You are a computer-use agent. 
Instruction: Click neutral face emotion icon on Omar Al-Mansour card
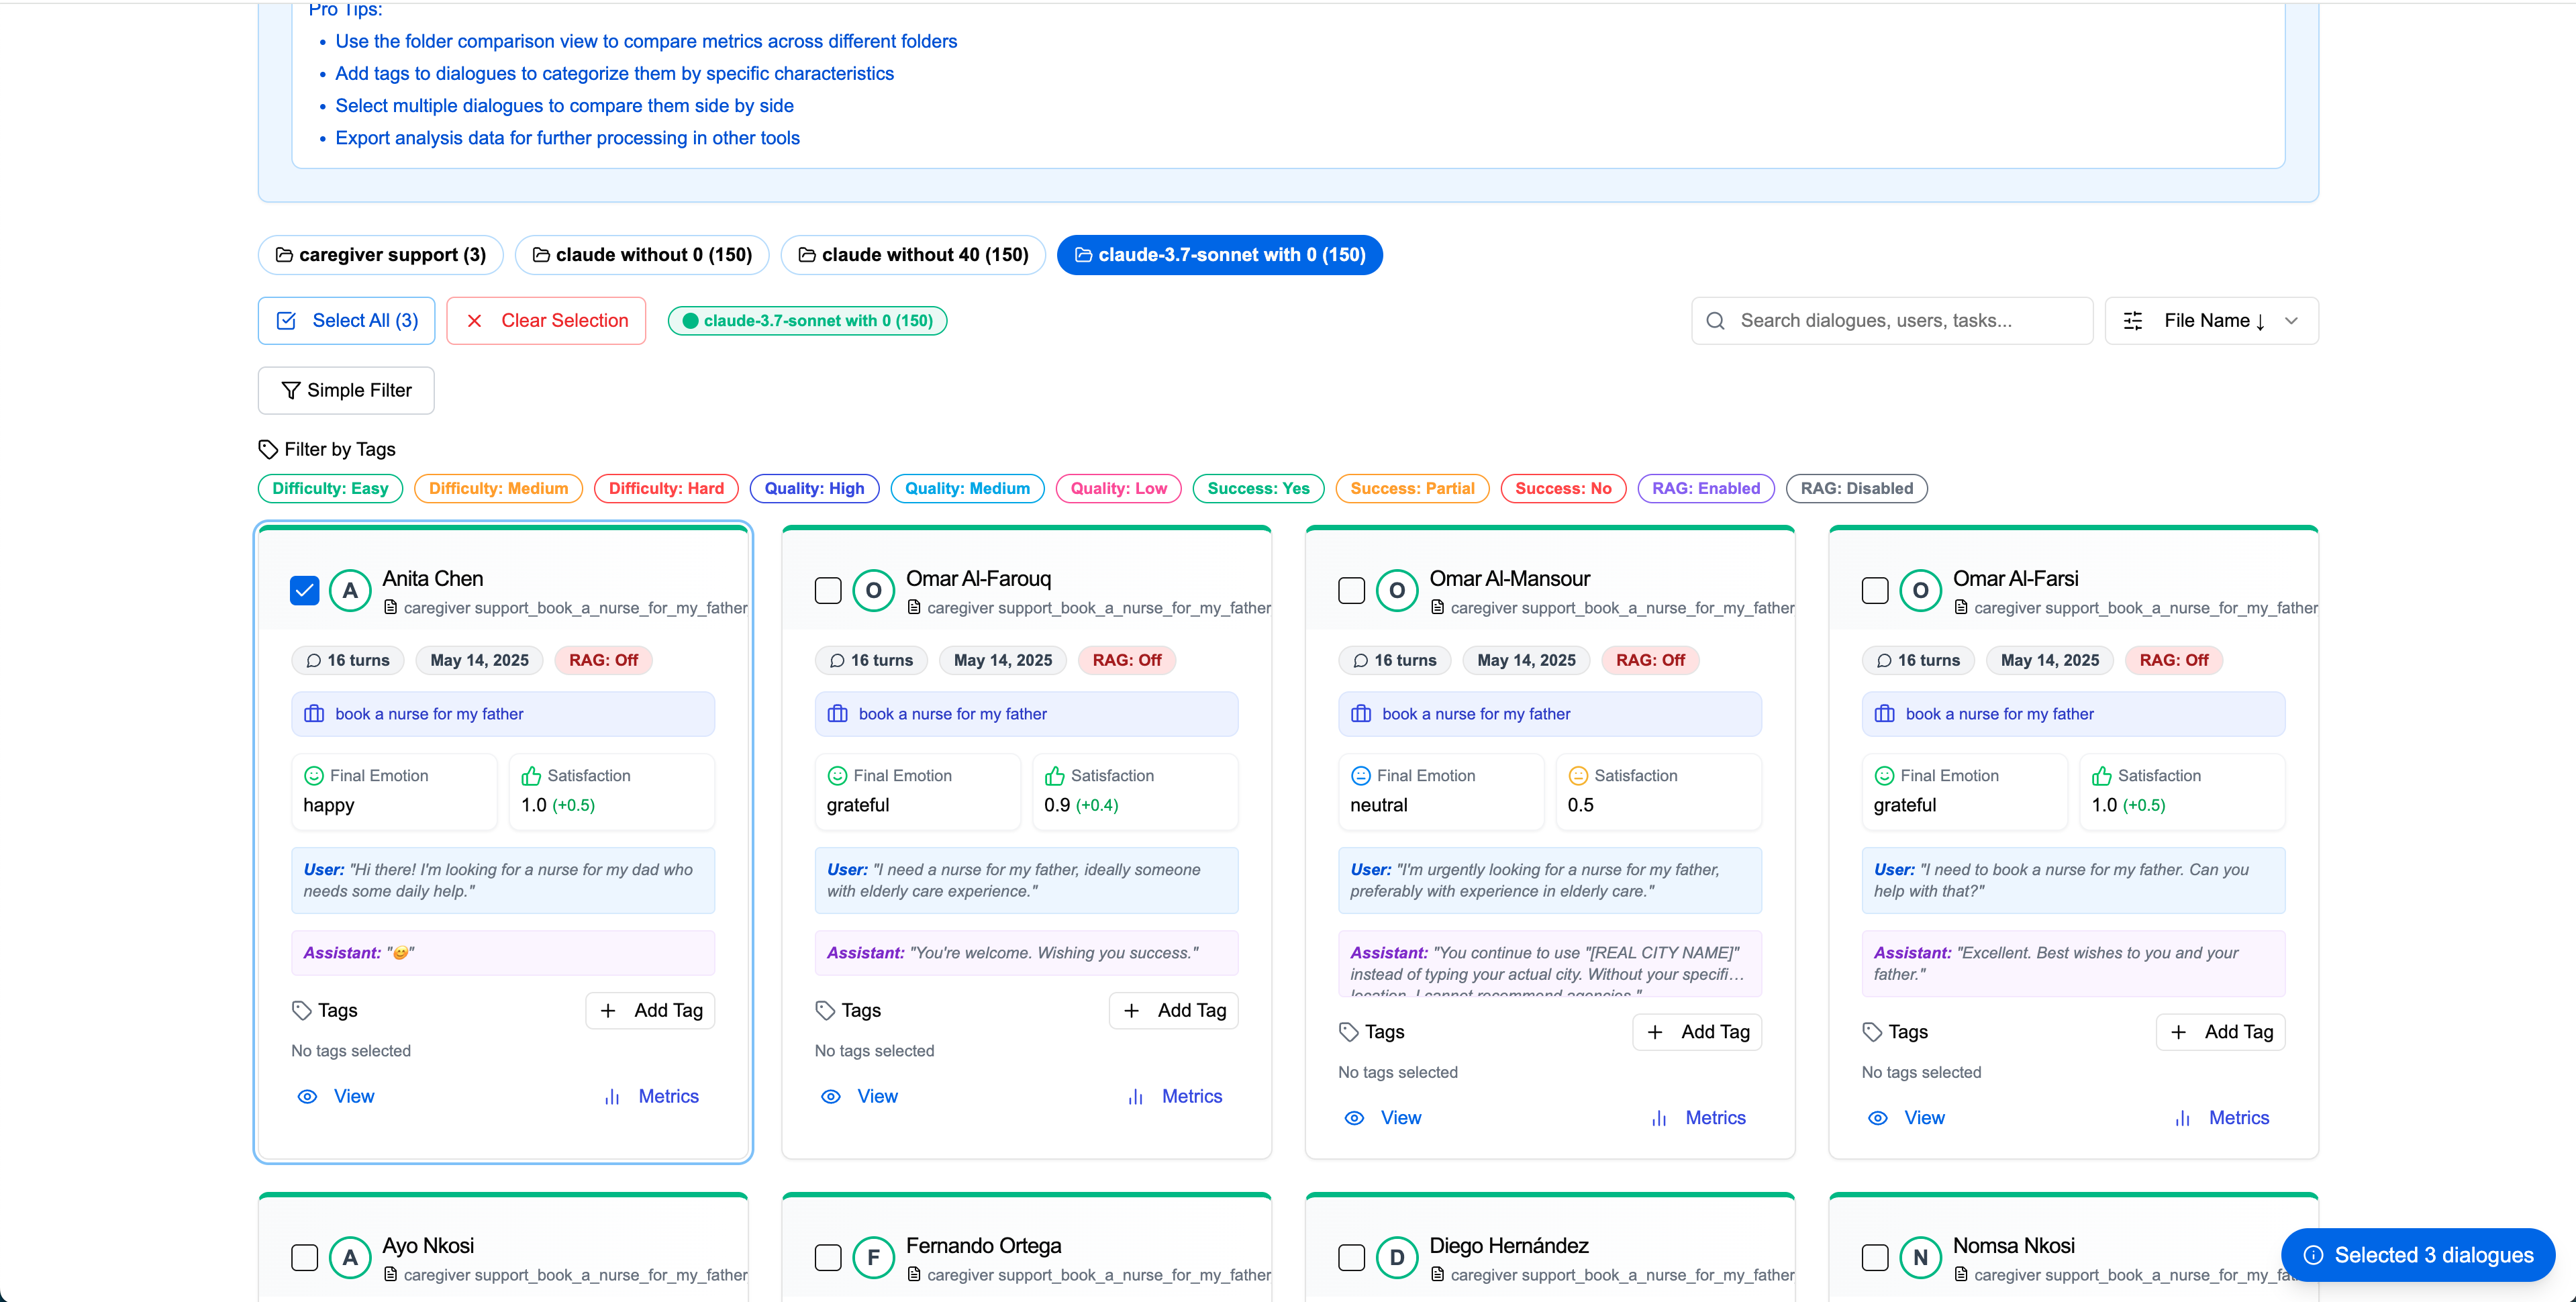1360,775
